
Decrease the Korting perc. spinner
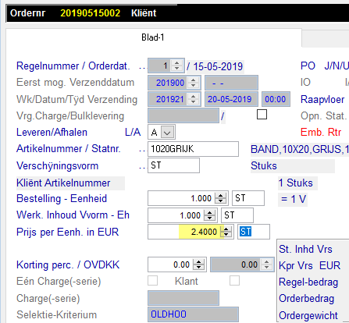[198, 268]
